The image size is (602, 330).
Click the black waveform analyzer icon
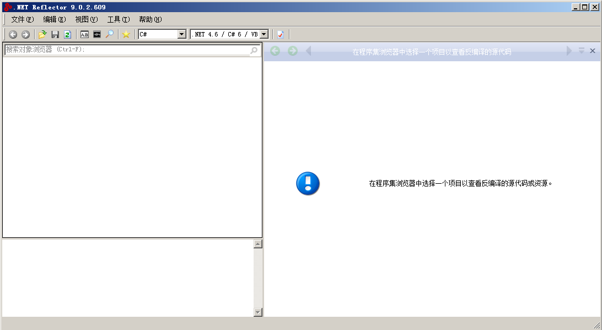[x=97, y=35]
